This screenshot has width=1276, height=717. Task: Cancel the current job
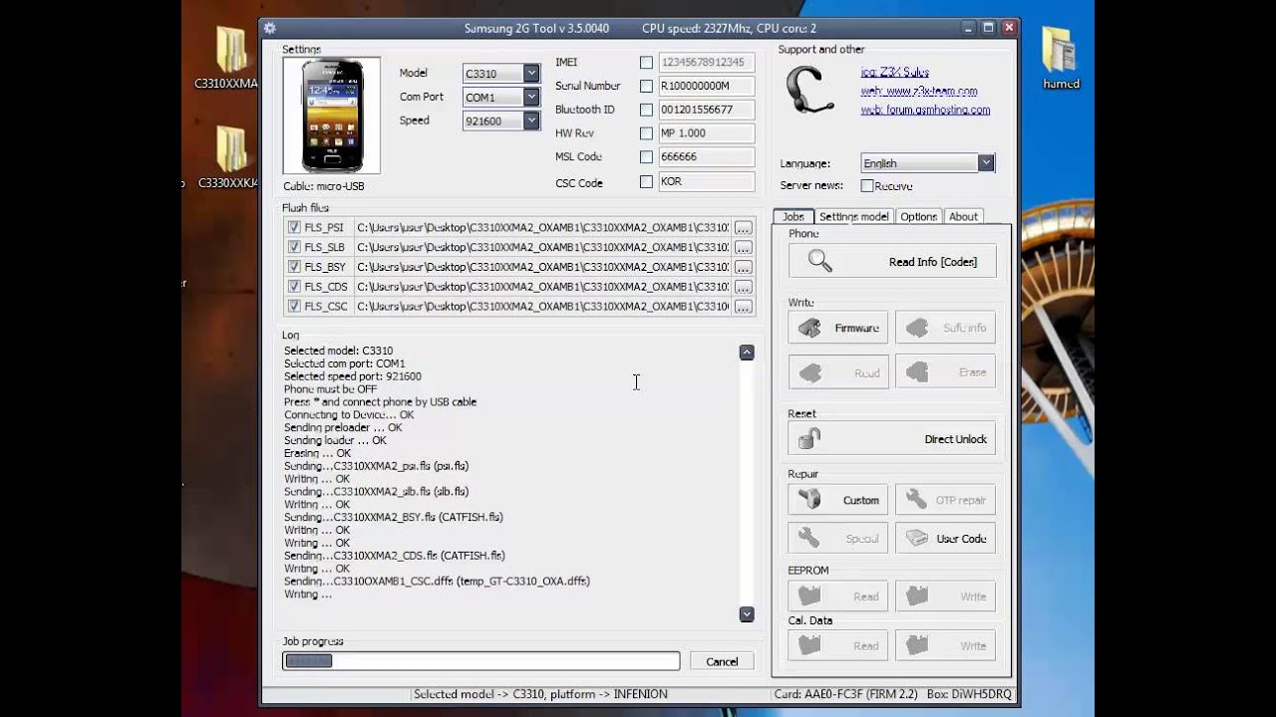722,661
